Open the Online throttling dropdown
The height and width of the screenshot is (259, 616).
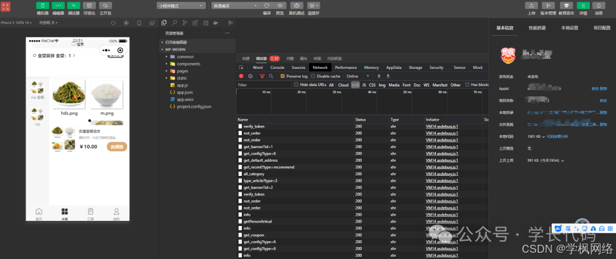click(x=358, y=76)
